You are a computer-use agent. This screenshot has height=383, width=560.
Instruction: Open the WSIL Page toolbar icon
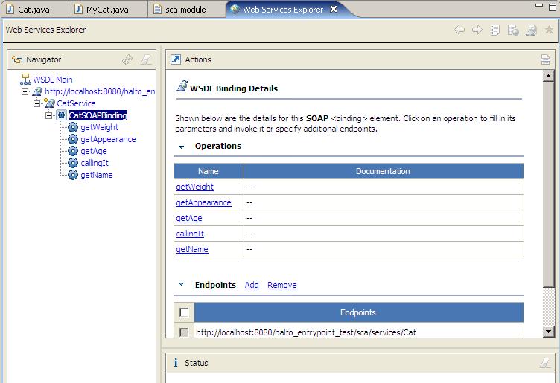513,30
